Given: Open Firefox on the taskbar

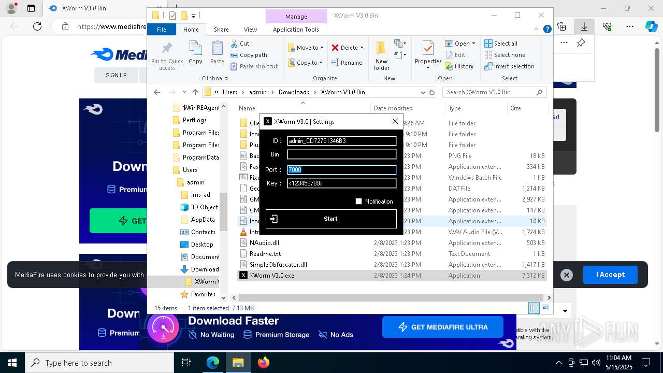Looking at the screenshot, I should pyautogui.click(x=263, y=363).
